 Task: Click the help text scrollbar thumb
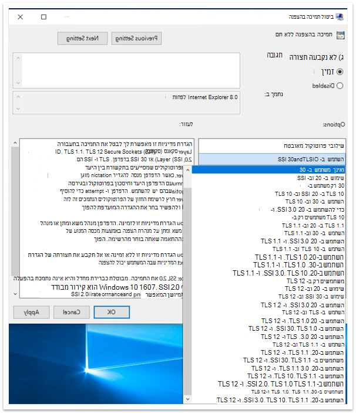coord(15,211)
